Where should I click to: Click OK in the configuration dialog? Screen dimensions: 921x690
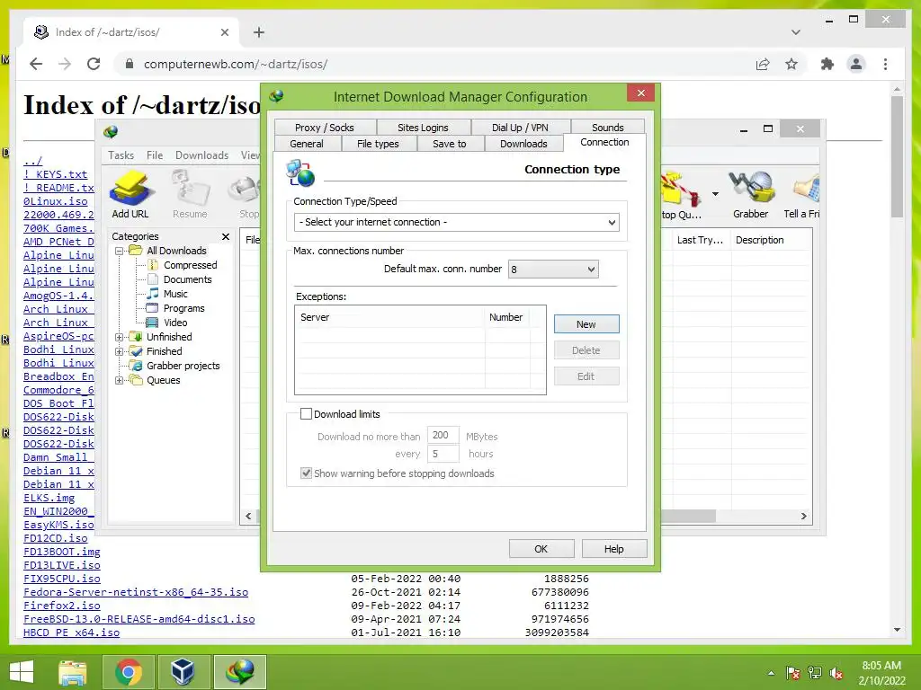pos(541,549)
